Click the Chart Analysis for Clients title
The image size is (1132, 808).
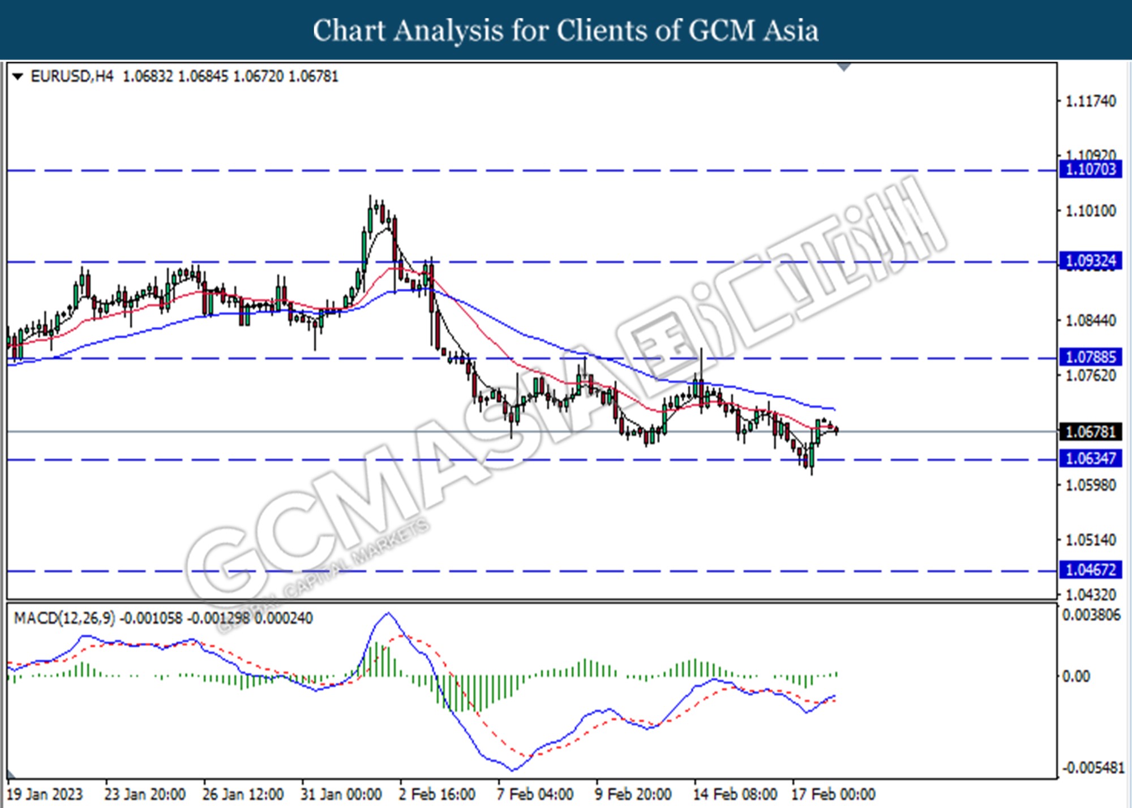click(566, 31)
